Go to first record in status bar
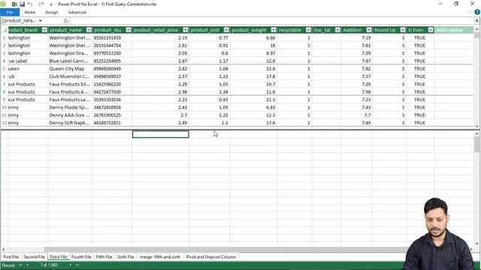This screenshot has width=481, height=270. 20,265
